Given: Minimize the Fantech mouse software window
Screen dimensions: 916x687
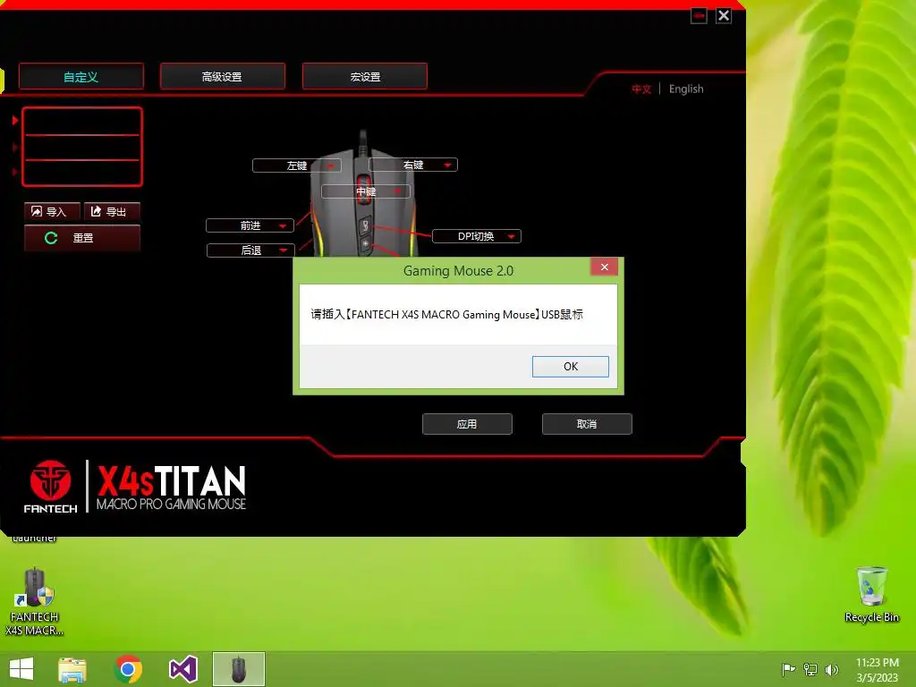Looking at the screenshot, I should (699, 16).
